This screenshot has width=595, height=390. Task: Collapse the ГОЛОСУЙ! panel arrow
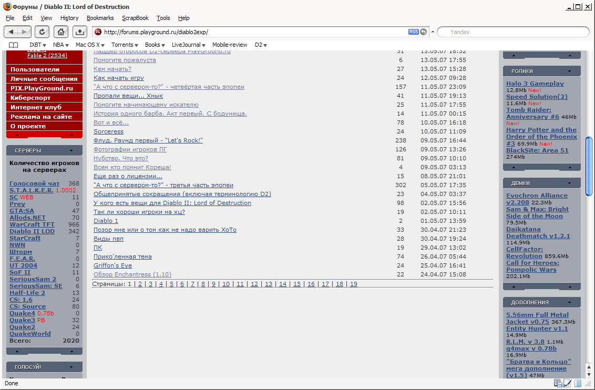pos(71,367)
